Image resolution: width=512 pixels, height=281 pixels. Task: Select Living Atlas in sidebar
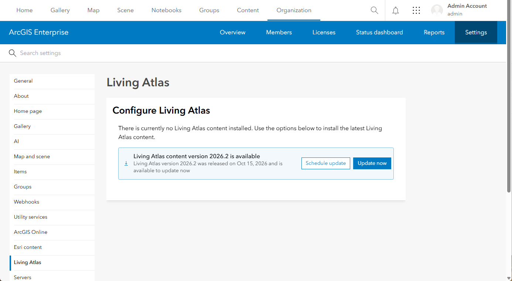point(52,263)
